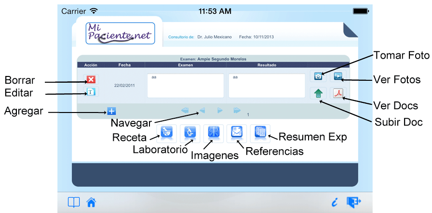Go to the next record arrow

(220, 111)
